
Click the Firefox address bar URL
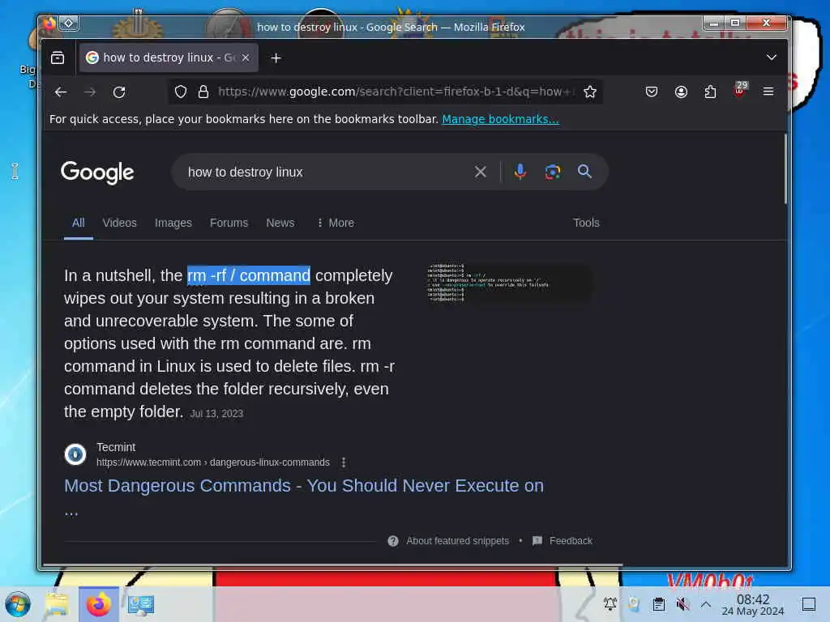[x=395, y=92]
